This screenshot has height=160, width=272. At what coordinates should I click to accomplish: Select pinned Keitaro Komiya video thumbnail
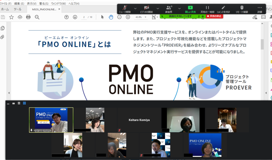point(51,120)
